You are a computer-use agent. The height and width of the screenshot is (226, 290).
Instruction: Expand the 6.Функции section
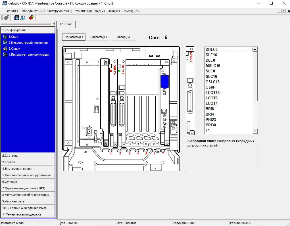[28, 182]
